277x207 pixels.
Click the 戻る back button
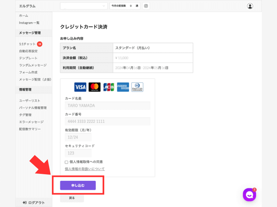point(72,198)
